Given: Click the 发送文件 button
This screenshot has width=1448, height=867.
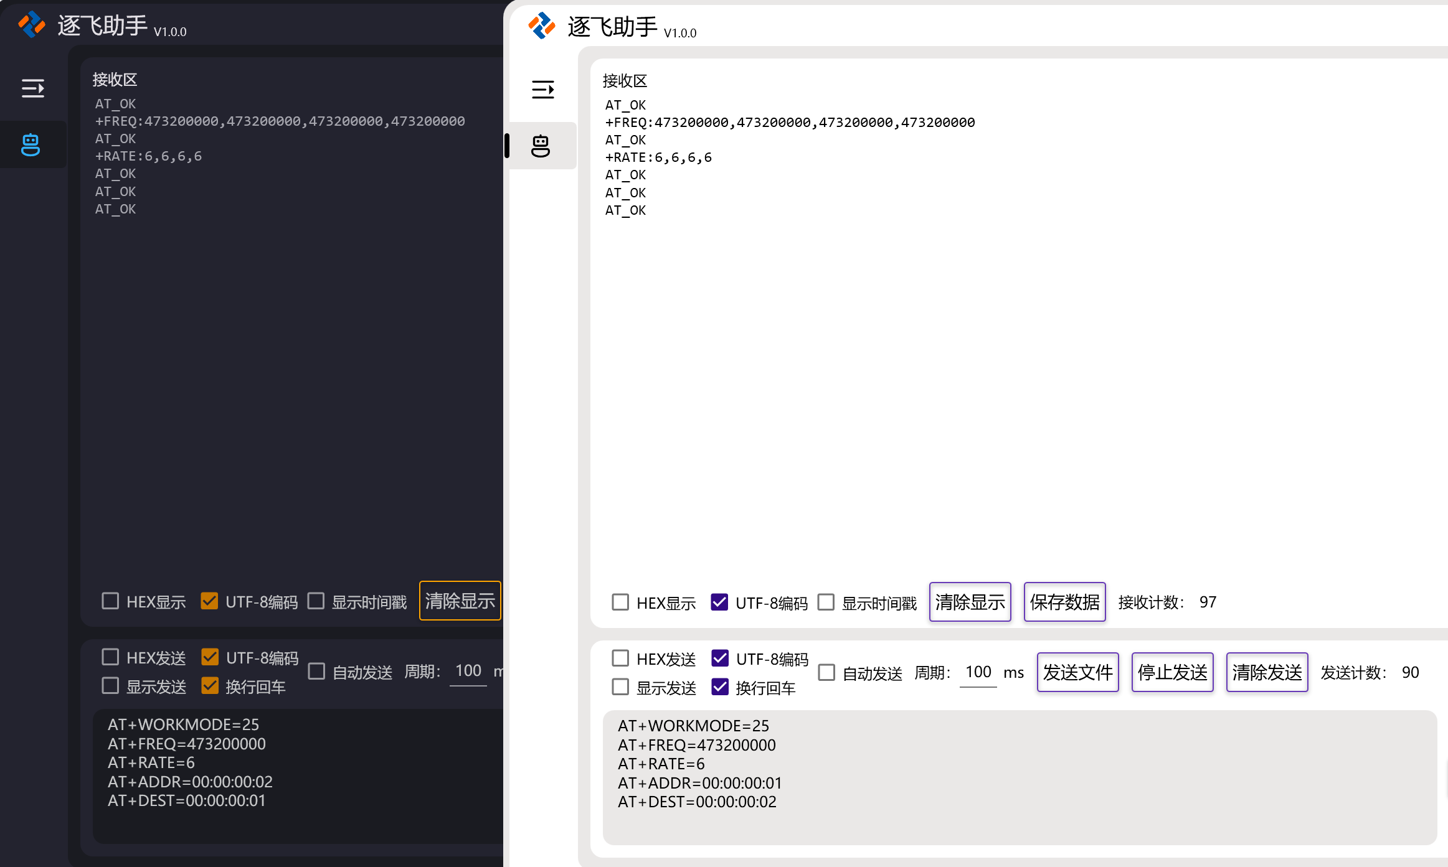Looking at the screenshot, I should (1077, 672).
